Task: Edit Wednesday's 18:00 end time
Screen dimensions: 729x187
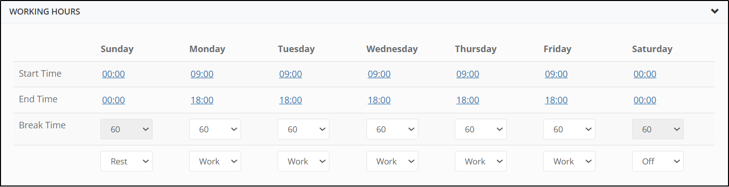Action: 379,100
